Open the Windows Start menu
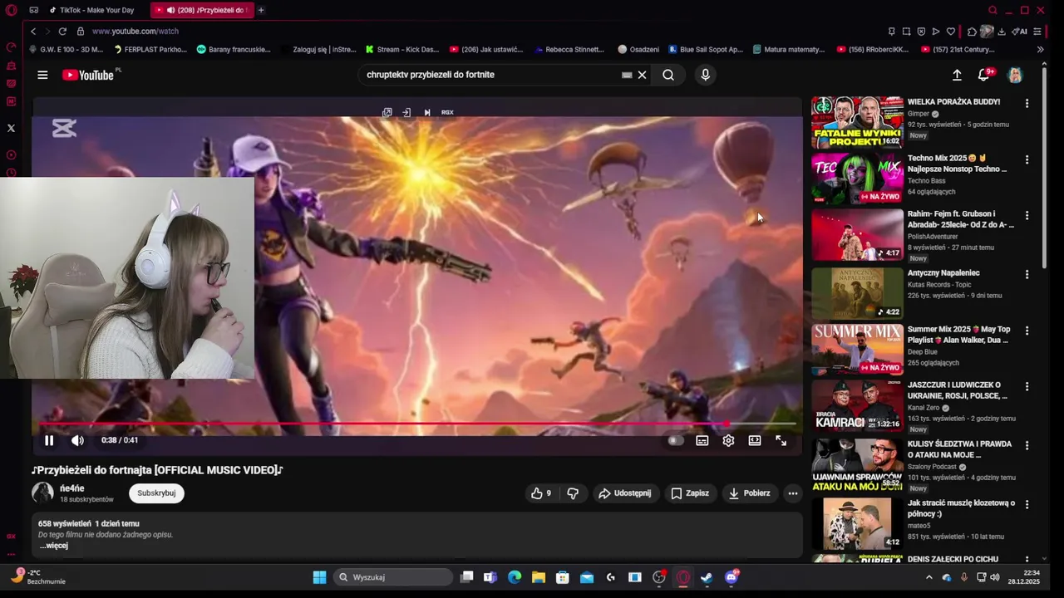The height and width of the screenshot is (598, 1064). click(x=319, y=577)
